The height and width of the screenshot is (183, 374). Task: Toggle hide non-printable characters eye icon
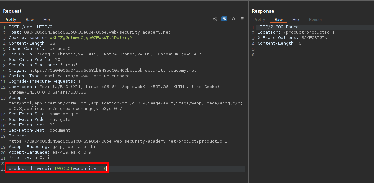click(215, 19)
